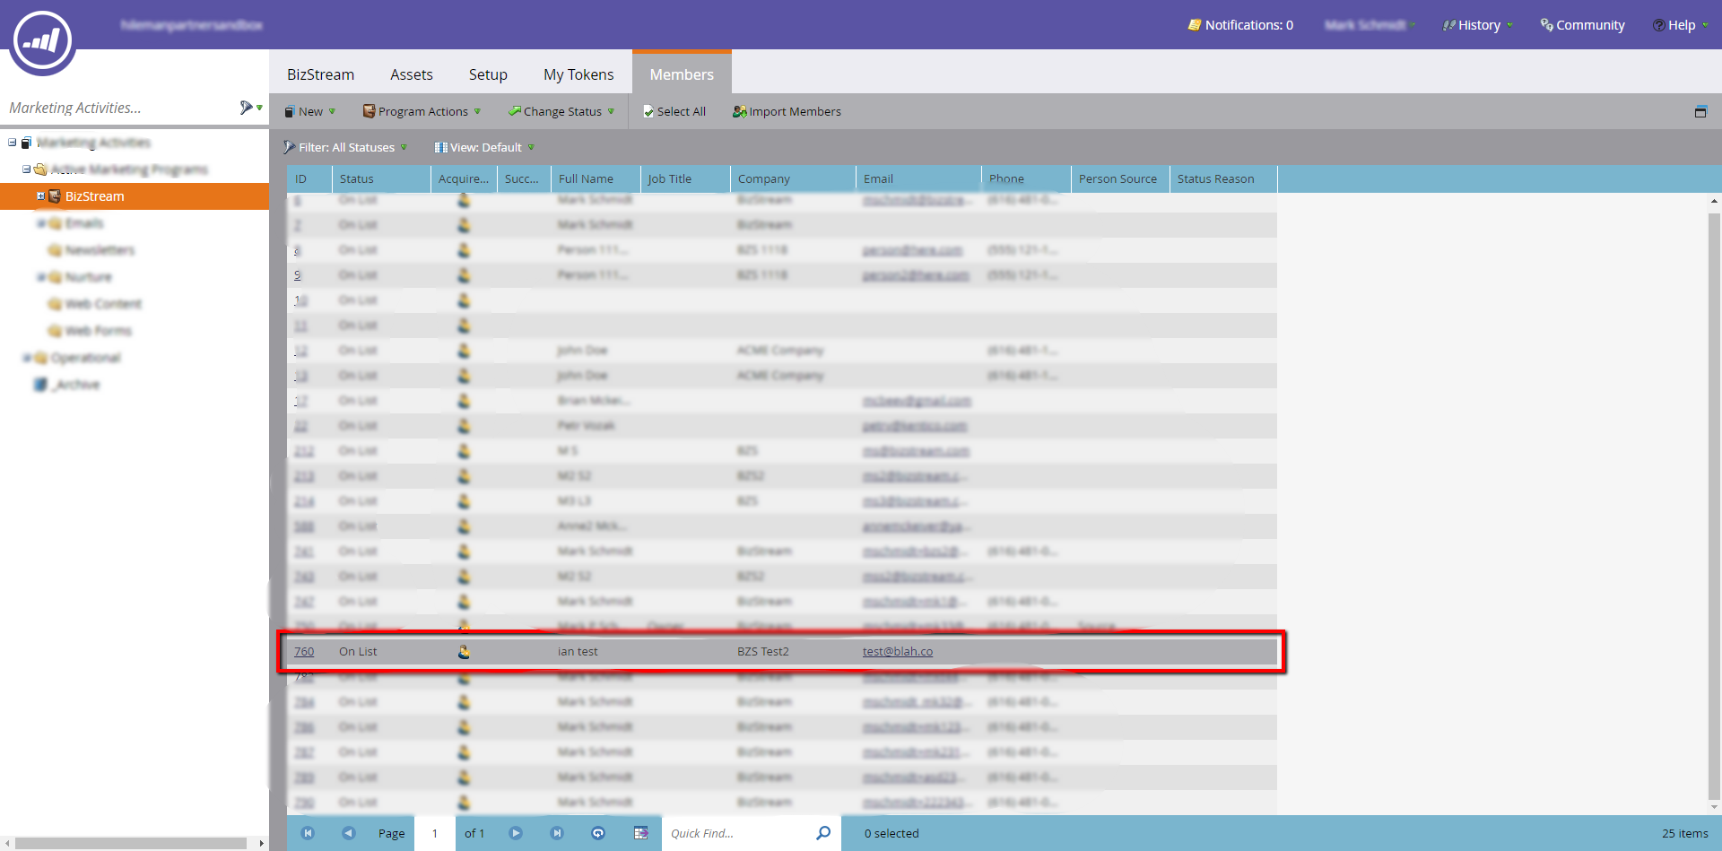Collapse the Active Marketing Programs node
This screenshot has width=1722, height=851.
pyautogui.click(x=26, y=169)
